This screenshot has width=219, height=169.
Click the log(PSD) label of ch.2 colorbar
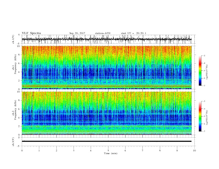click(207, 117)
